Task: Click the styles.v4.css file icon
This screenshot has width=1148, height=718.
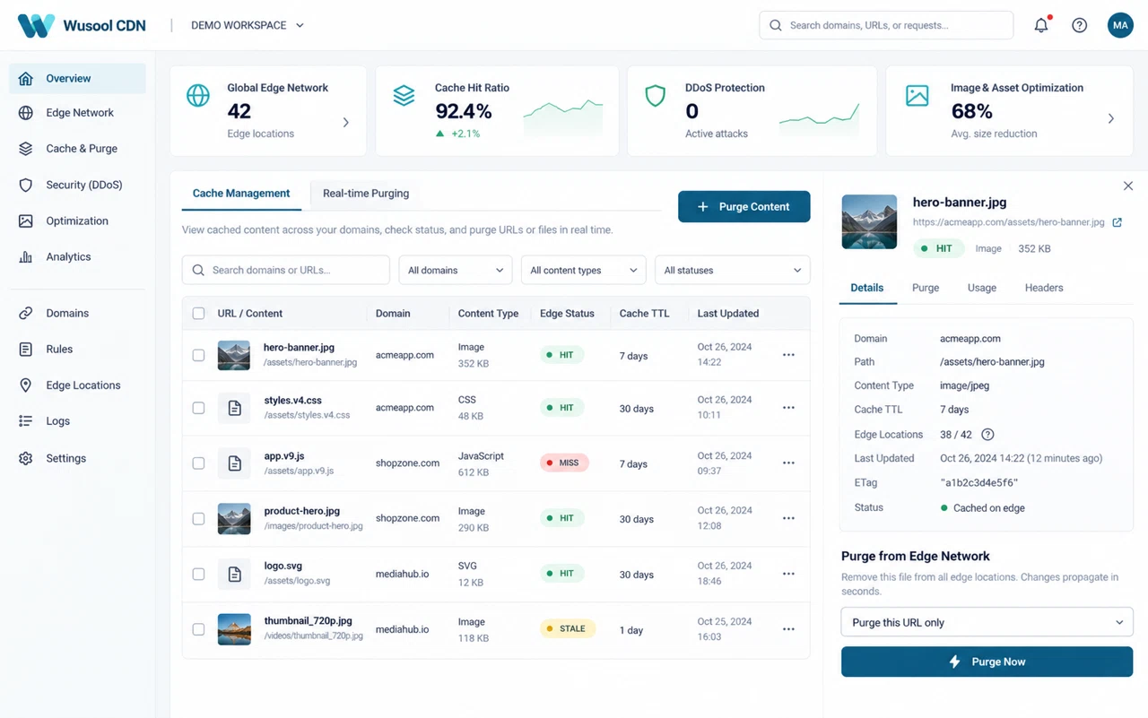Action: point(234,408)
